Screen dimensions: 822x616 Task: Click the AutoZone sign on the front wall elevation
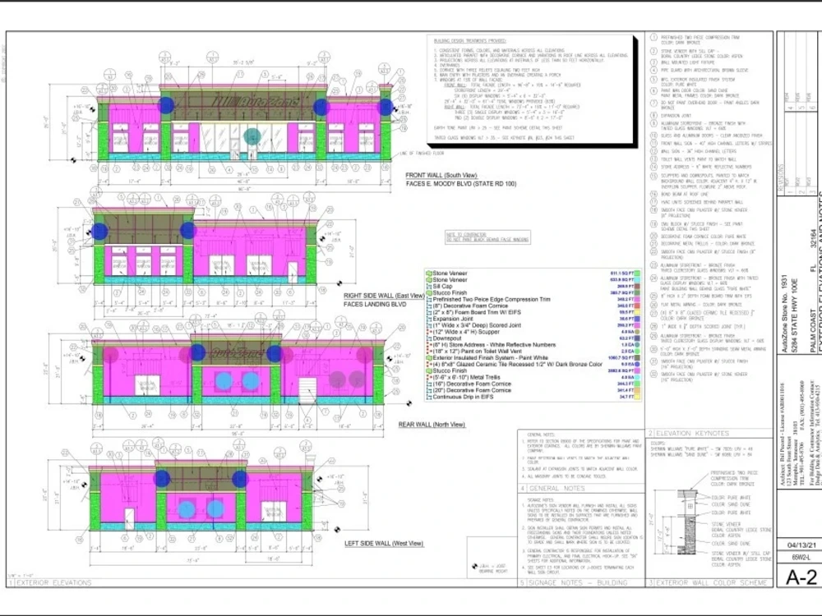click(x=255, y=101)
